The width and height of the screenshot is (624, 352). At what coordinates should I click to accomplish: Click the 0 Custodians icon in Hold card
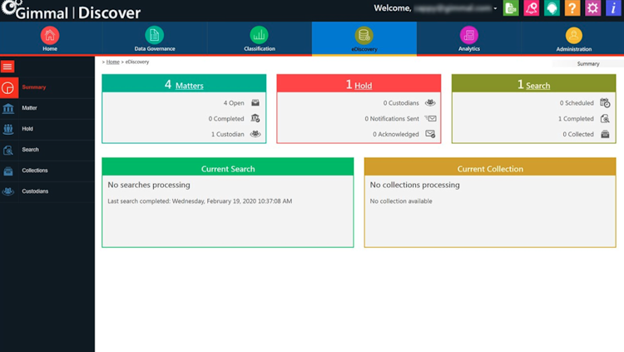click(x=430, y=102)
